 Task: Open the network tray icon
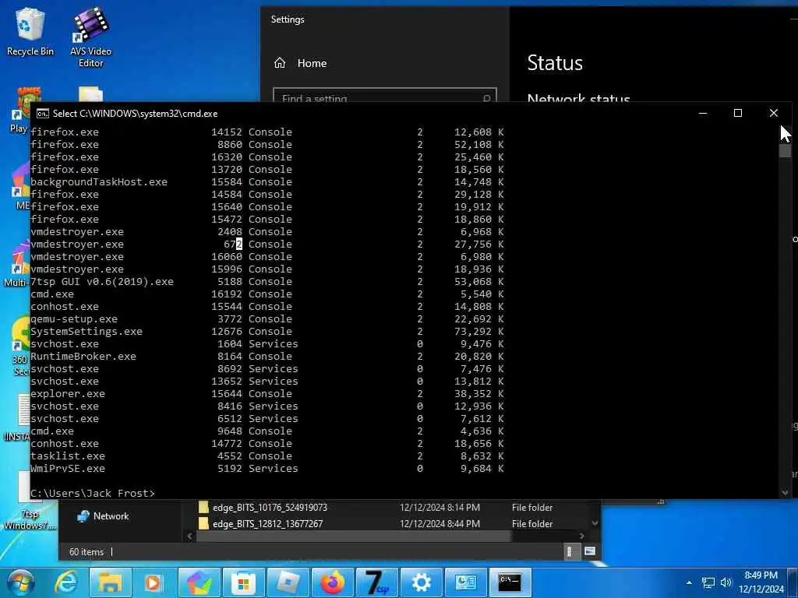click(x=708, y=582)
